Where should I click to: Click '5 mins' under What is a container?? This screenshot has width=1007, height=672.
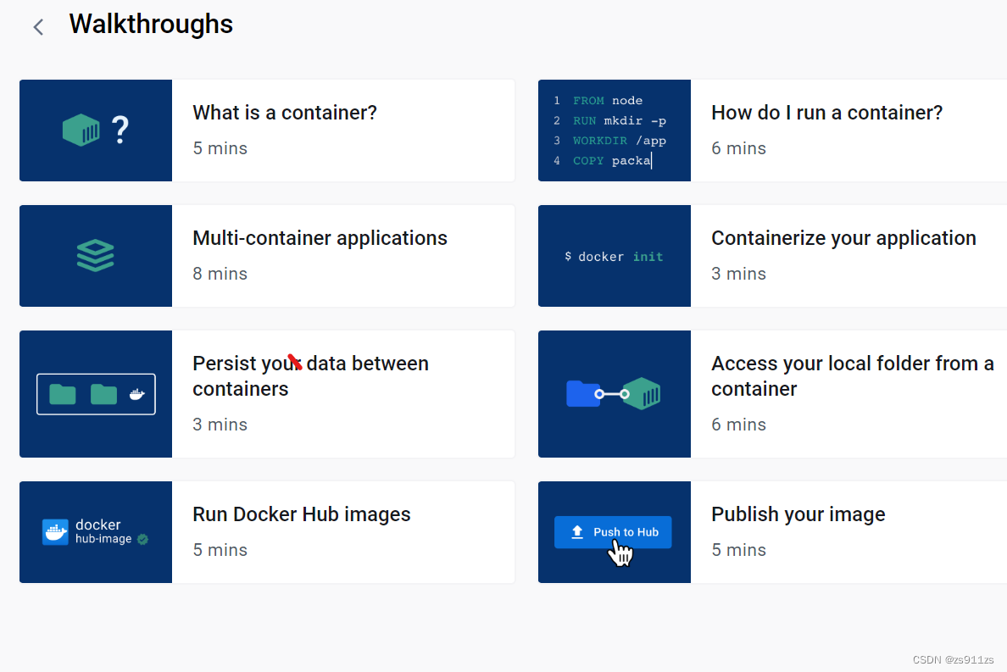coord(220,148)
